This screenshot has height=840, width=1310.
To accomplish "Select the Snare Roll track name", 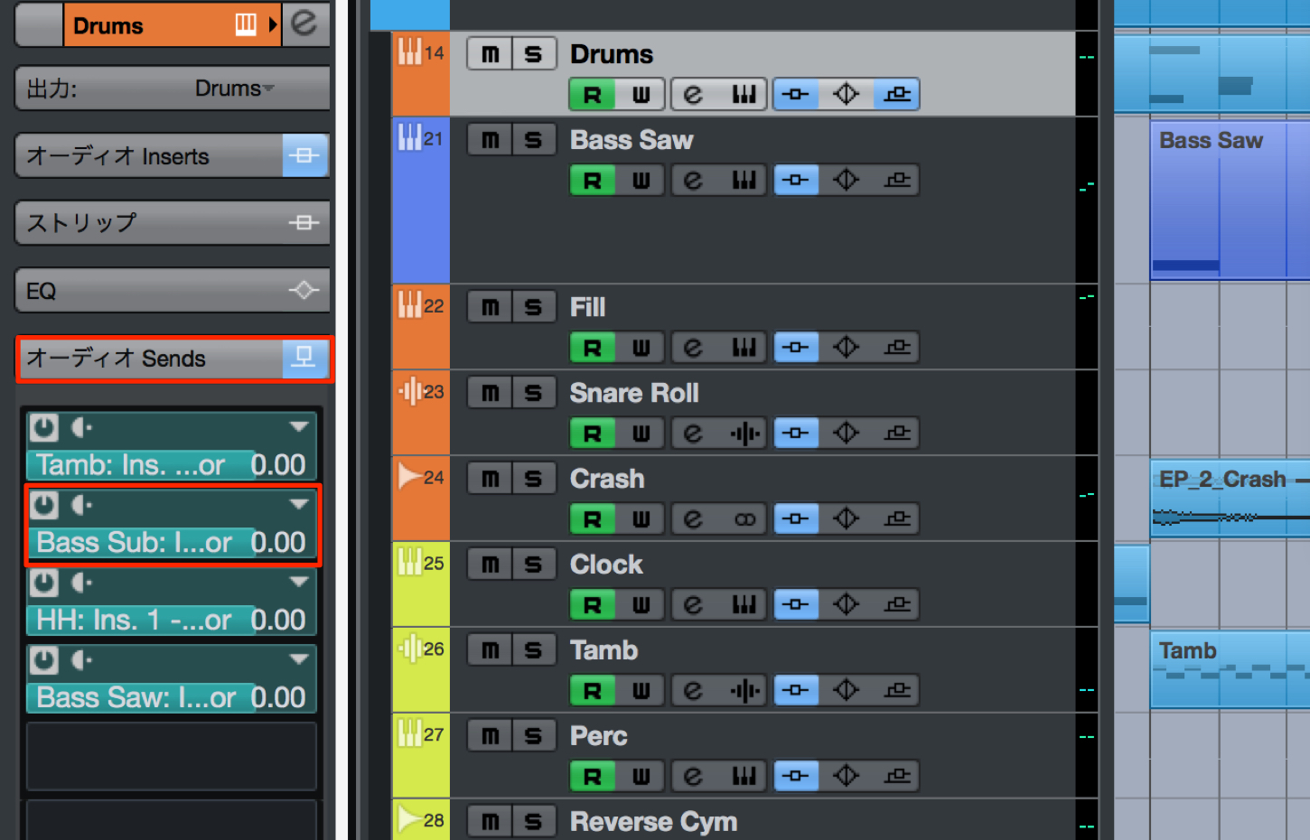I will (x=634, y=393).
